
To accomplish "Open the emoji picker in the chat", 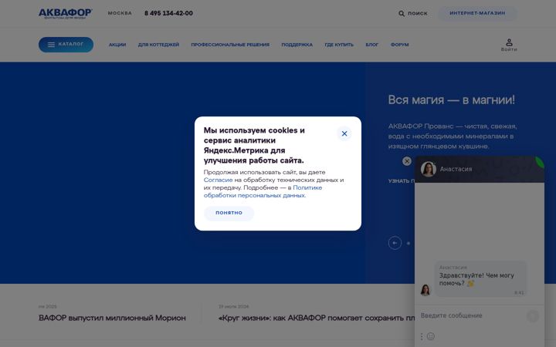I will pyautogui.click(x=430, y=336).
